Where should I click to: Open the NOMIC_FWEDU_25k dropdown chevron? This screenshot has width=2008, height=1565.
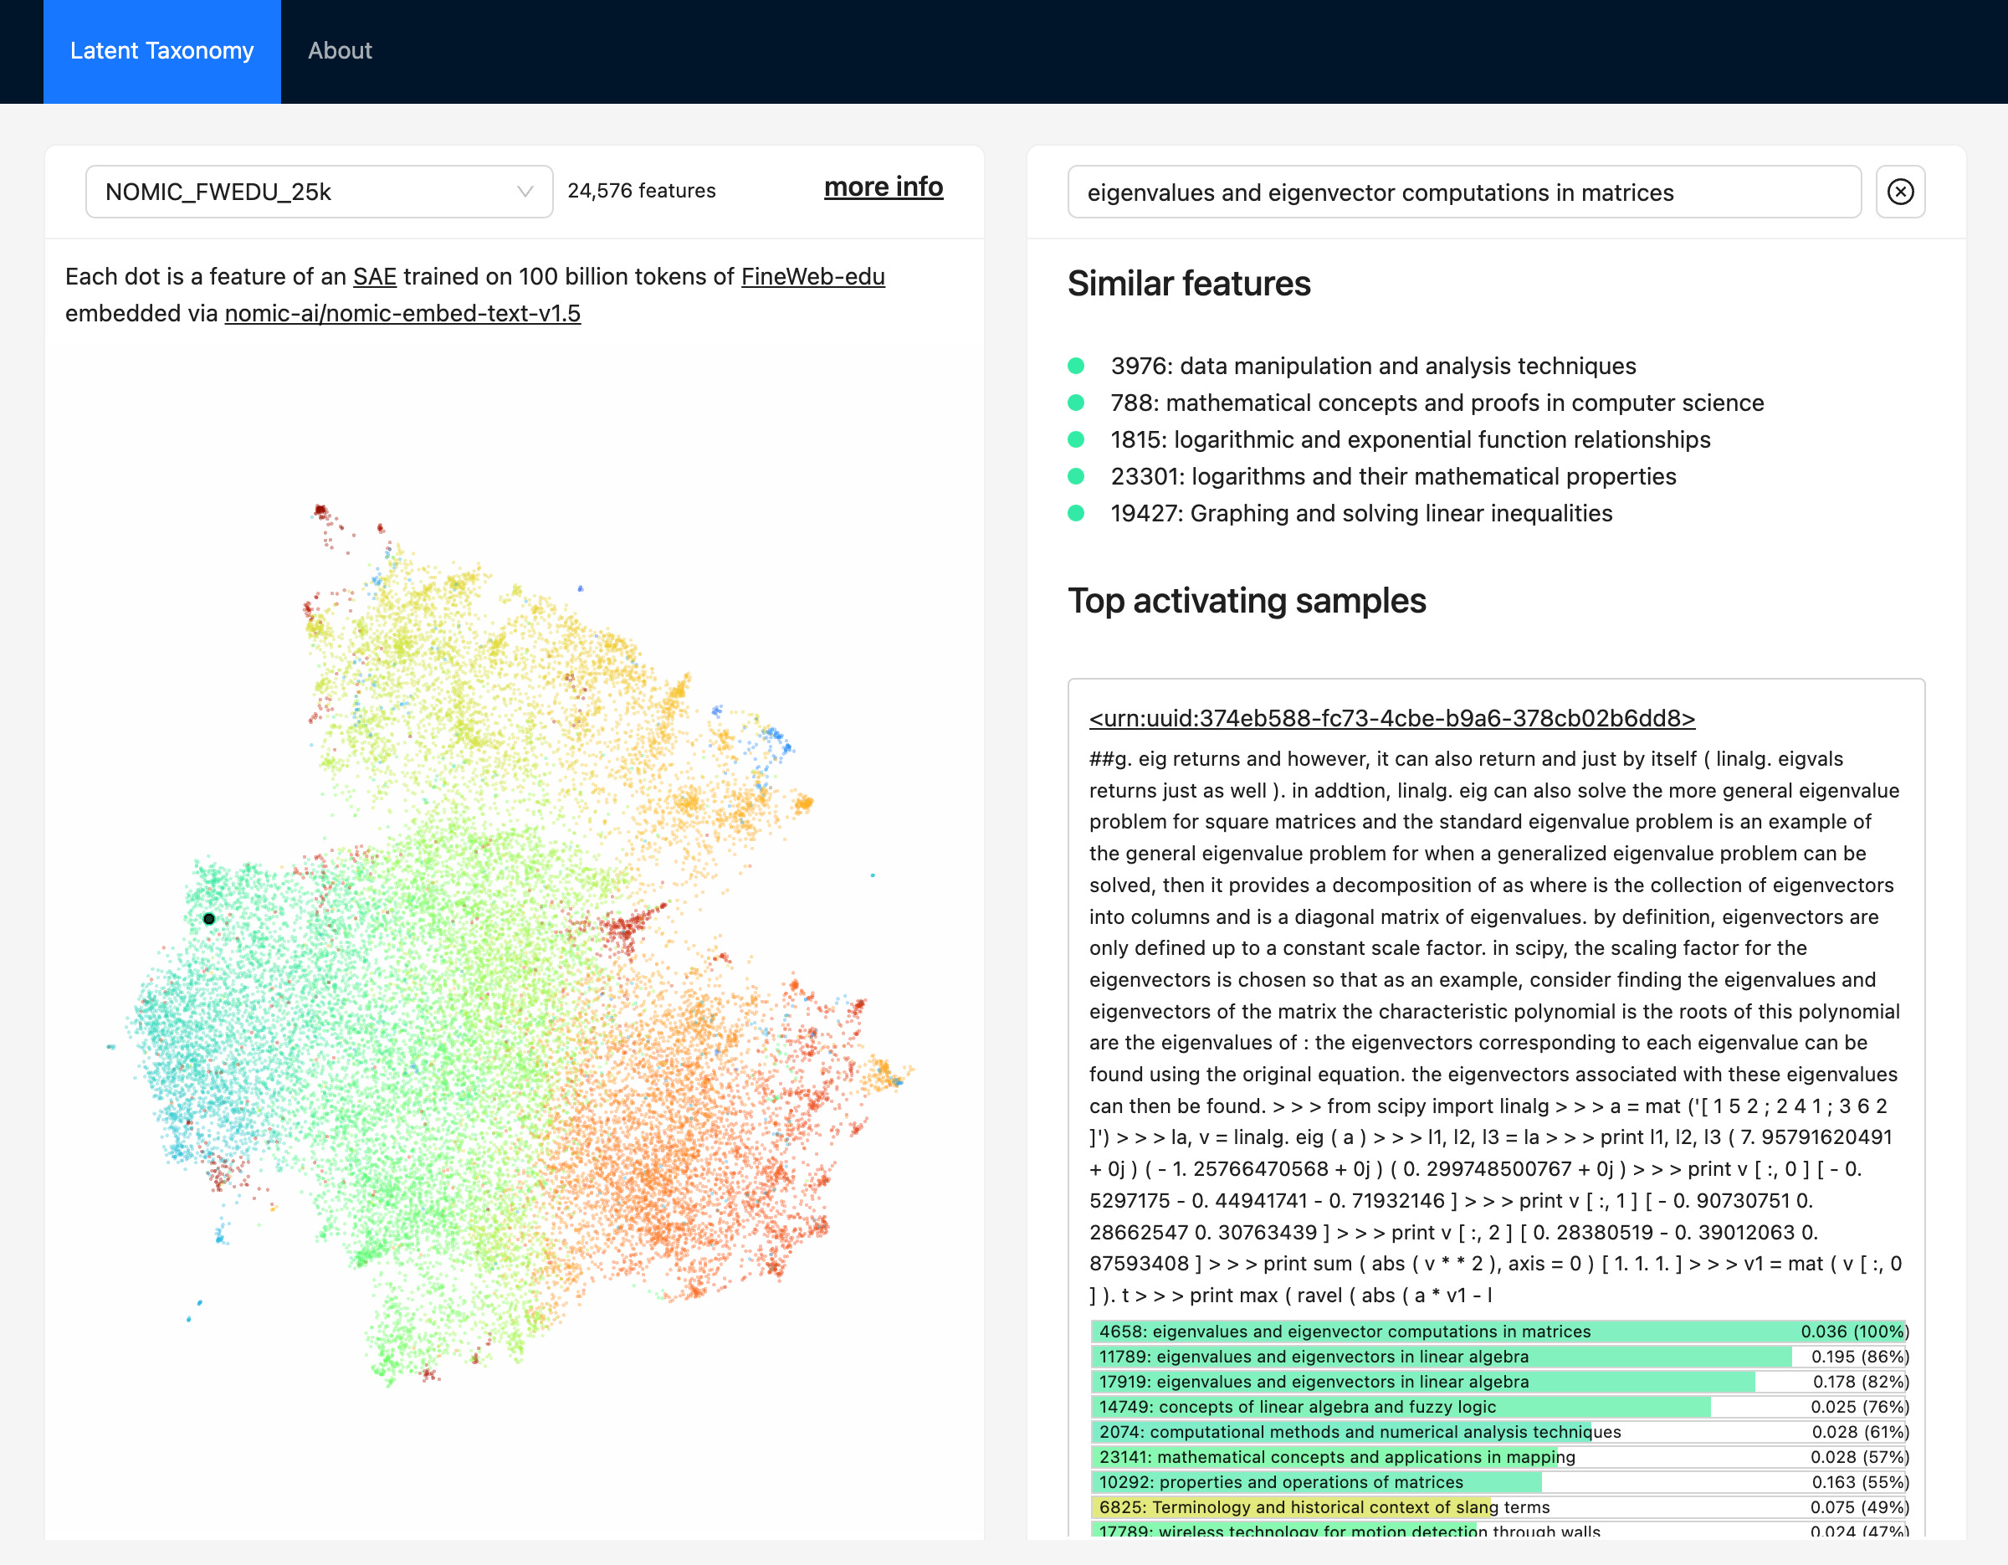point(525,192)
